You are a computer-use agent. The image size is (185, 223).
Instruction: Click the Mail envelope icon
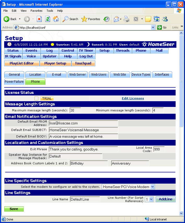pos(116,19)
